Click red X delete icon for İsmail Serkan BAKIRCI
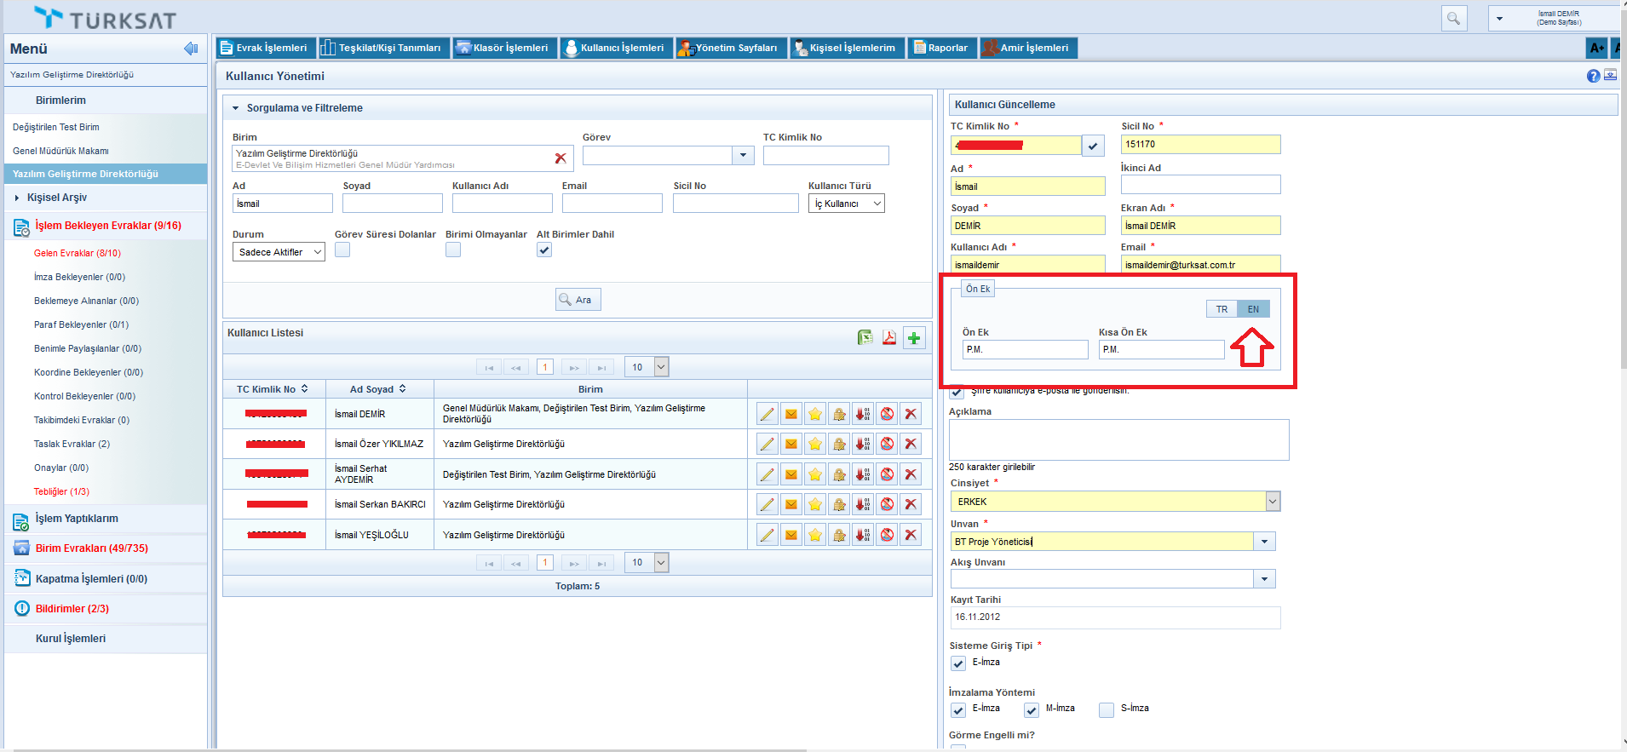 [x=911, y=504]
